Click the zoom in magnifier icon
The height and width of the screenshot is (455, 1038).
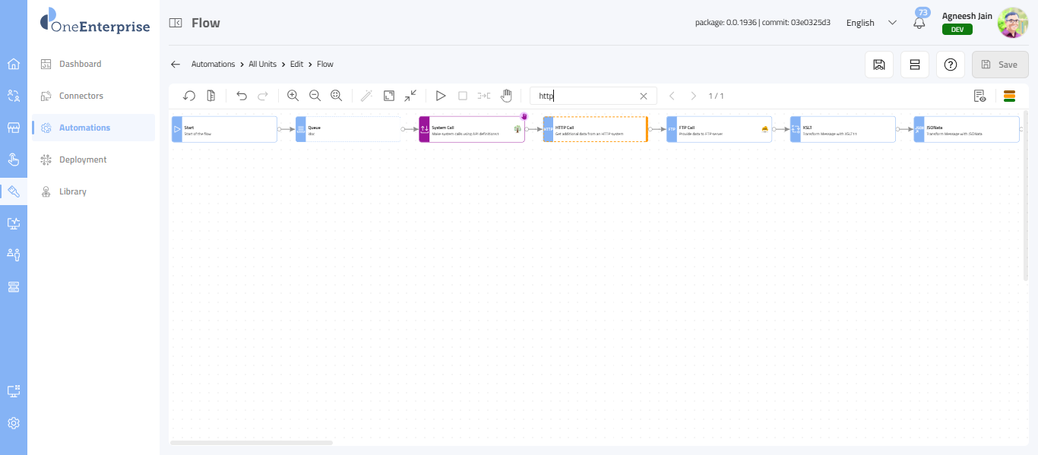[293, 96]
